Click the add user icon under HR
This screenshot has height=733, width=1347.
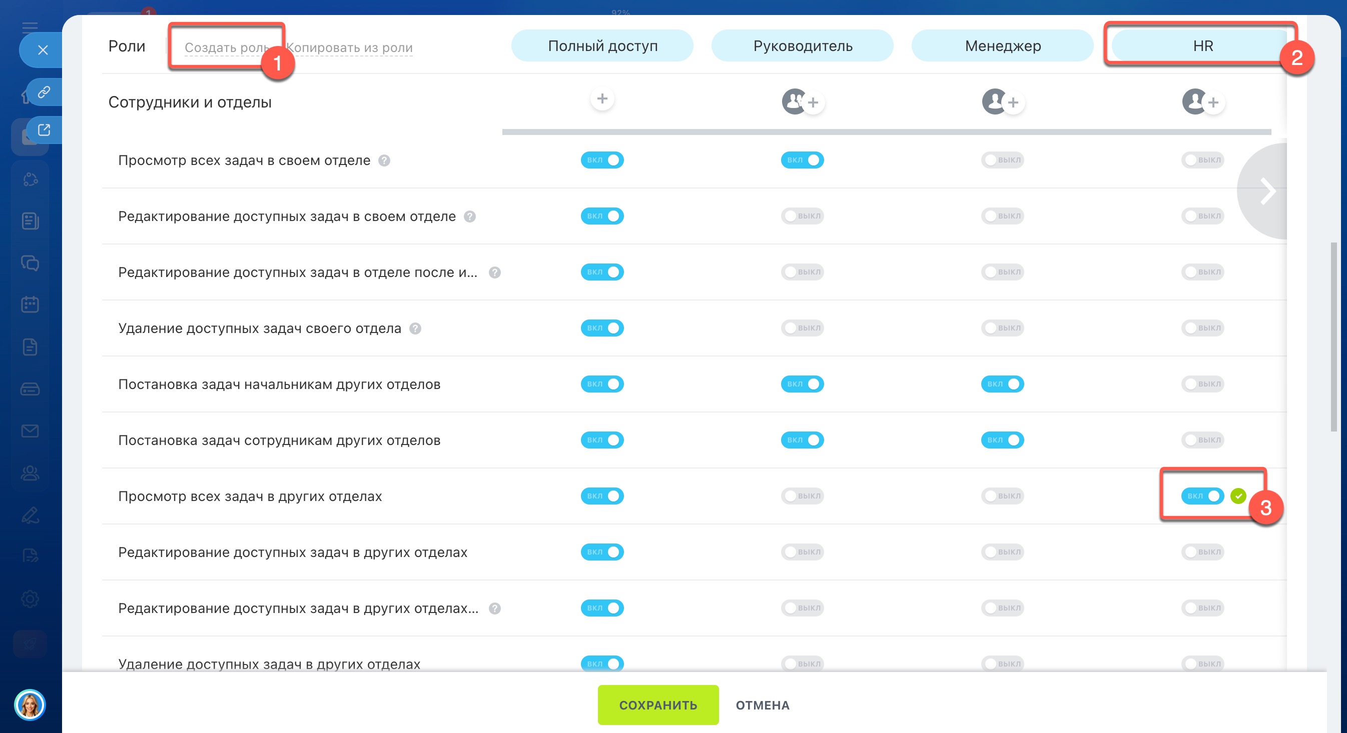[1212, 102]
